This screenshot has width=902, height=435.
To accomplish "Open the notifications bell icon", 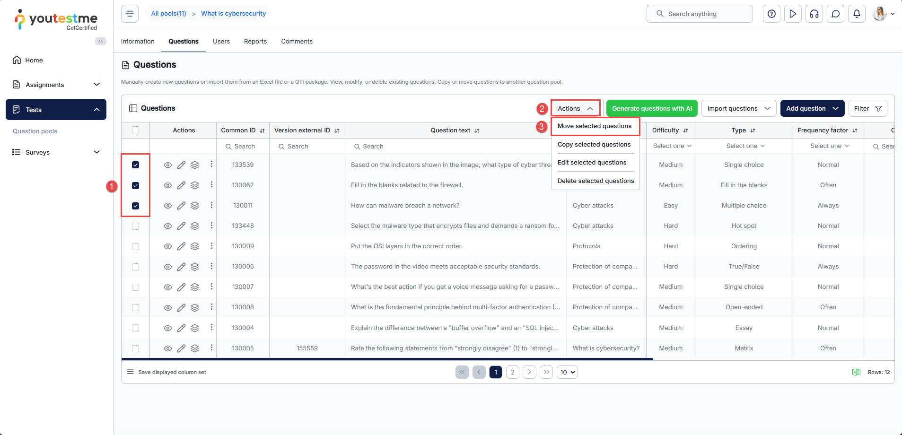I will click(x=857, y=14).
